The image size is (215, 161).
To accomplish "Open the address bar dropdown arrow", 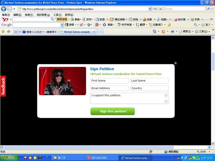I will 150,9.
